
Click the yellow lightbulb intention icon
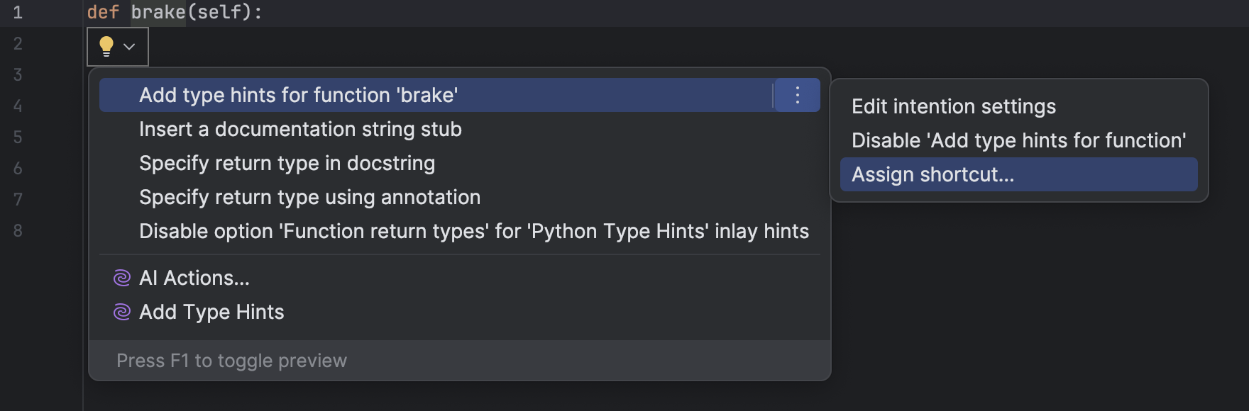(106, 46)
